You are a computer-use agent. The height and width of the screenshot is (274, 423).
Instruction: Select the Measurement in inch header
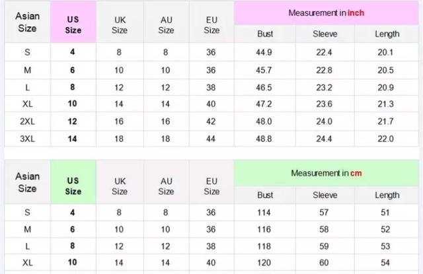(x=327, y=13)
